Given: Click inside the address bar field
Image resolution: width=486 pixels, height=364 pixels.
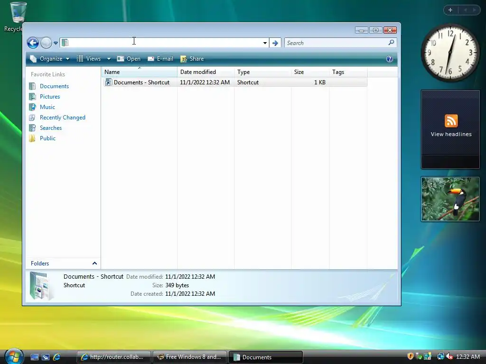Looking at the screenshot, I should [x=164, y=43].
